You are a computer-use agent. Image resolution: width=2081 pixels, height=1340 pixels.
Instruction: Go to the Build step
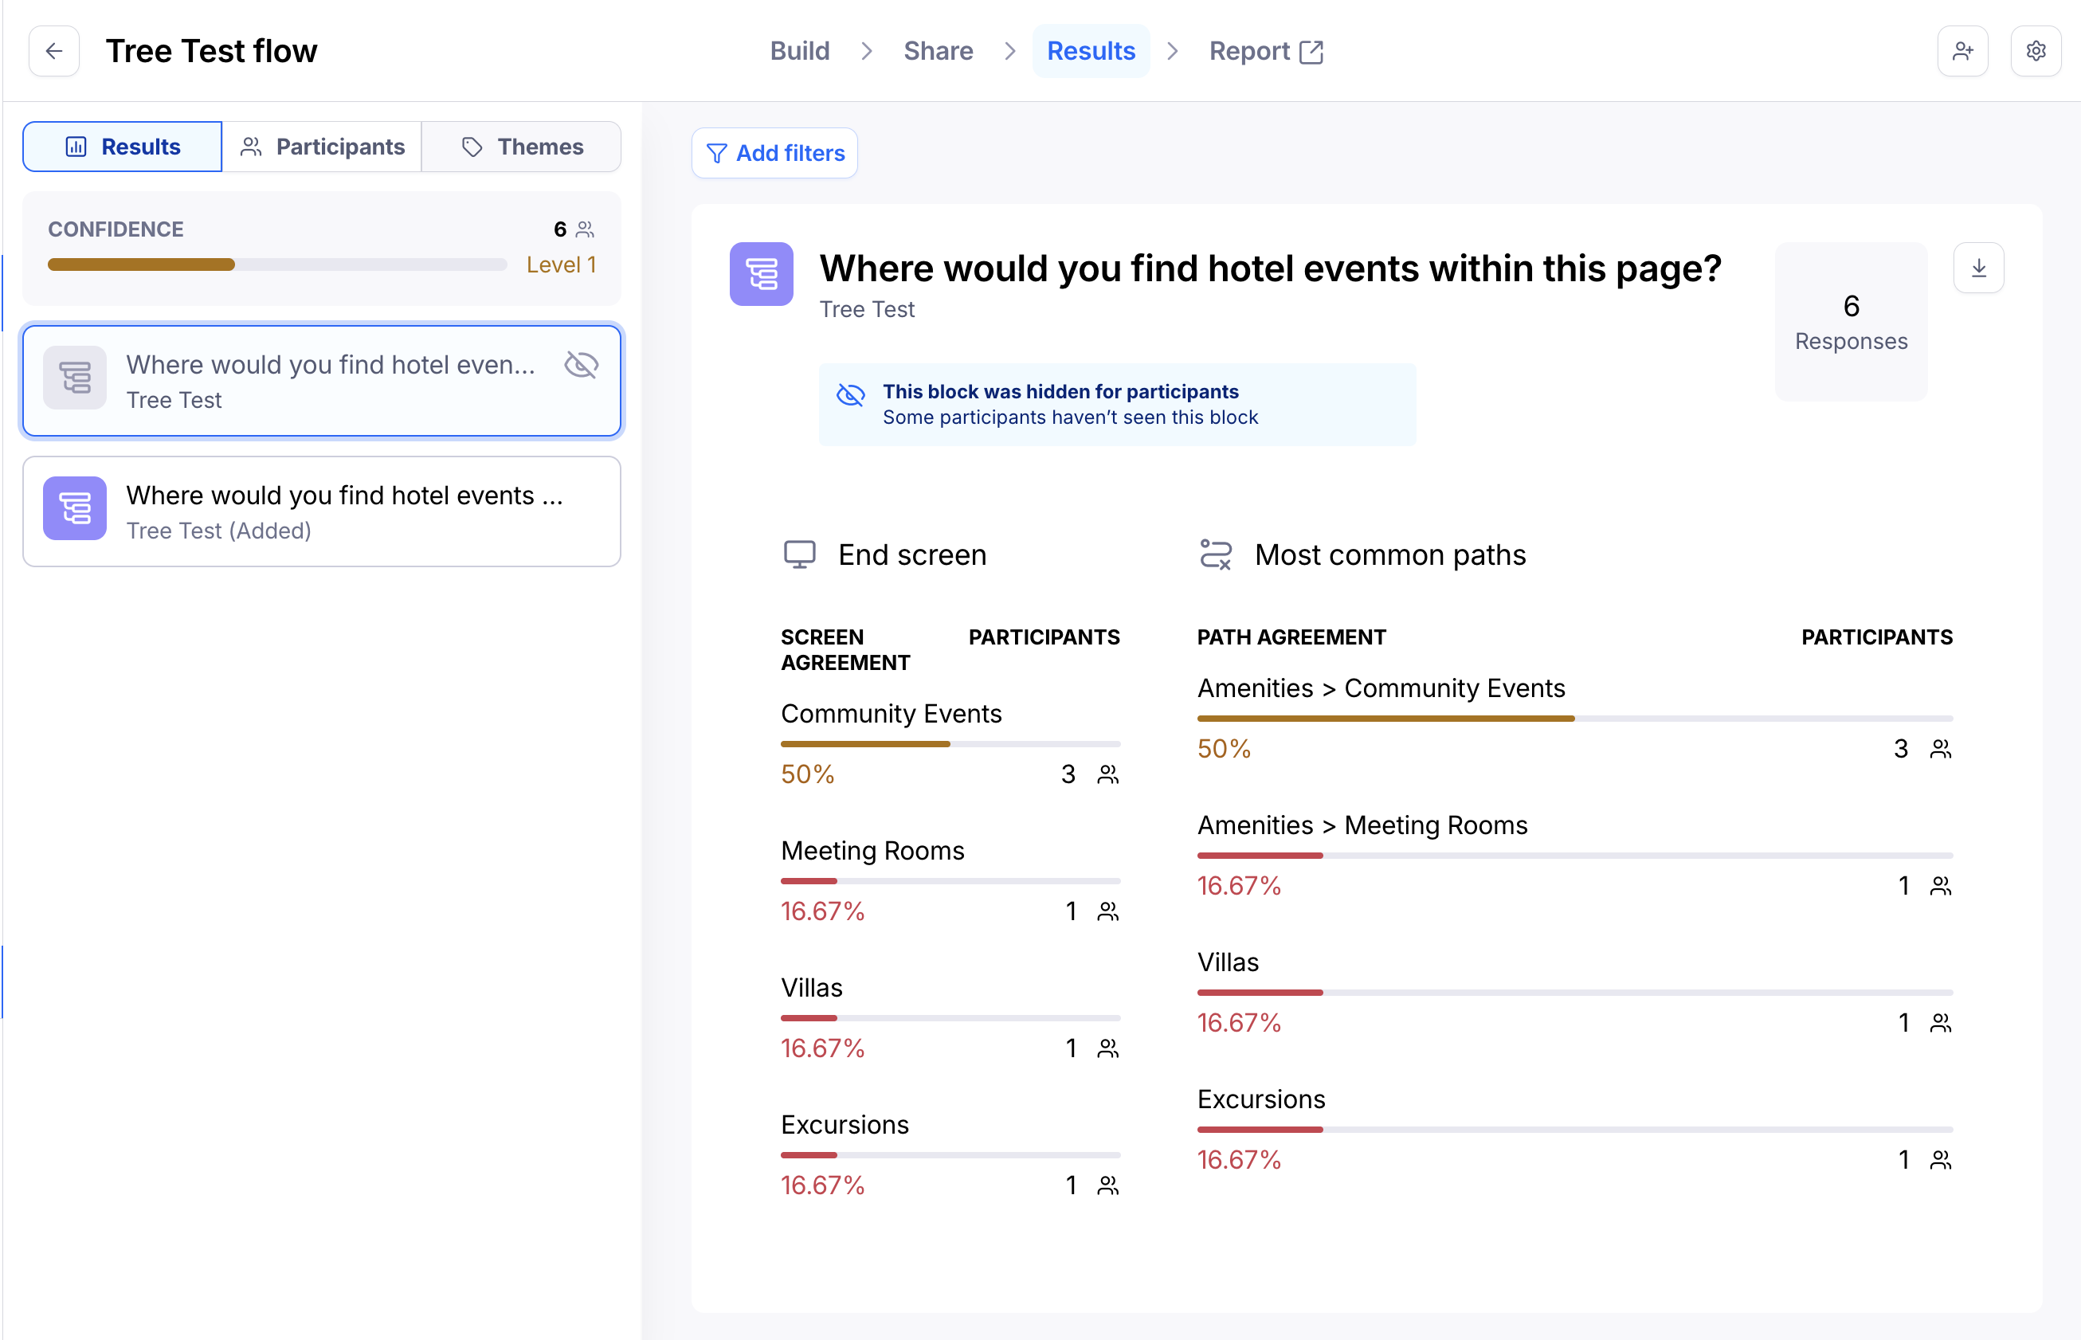click(800, 51)
